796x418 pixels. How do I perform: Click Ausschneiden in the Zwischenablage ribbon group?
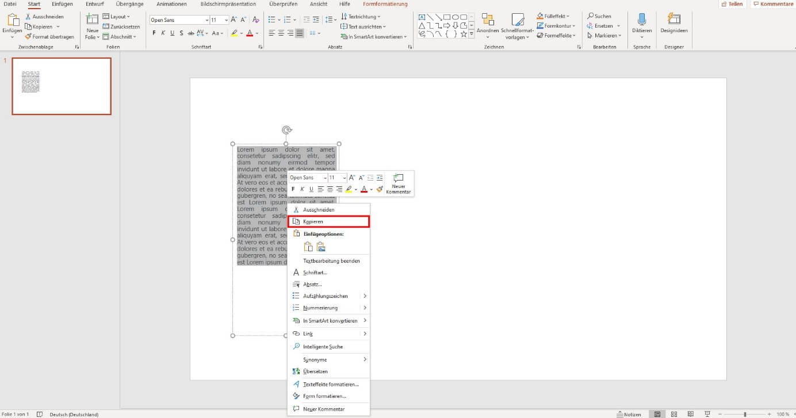point(44,17)
